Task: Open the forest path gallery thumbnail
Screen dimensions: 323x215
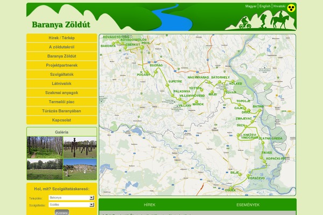Action: [x=45, y=147]
